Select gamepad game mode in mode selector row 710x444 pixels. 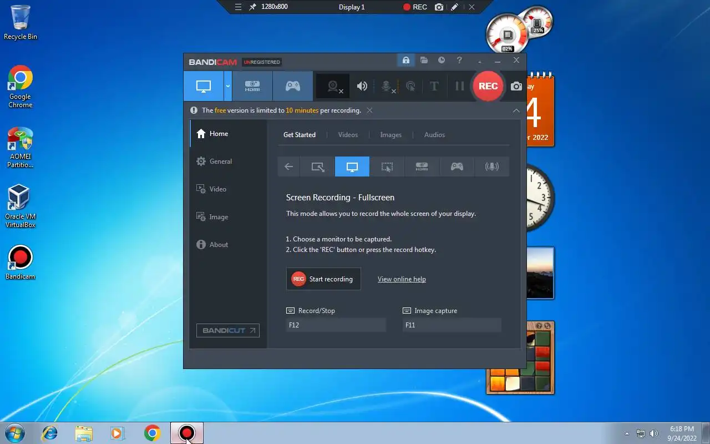(457, 167)
